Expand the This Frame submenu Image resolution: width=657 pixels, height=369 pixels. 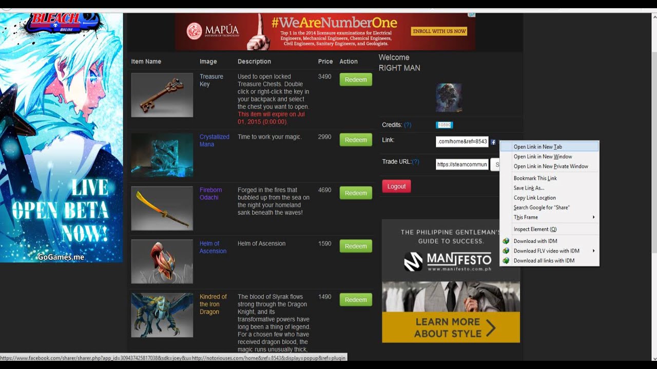coord(549,217)
